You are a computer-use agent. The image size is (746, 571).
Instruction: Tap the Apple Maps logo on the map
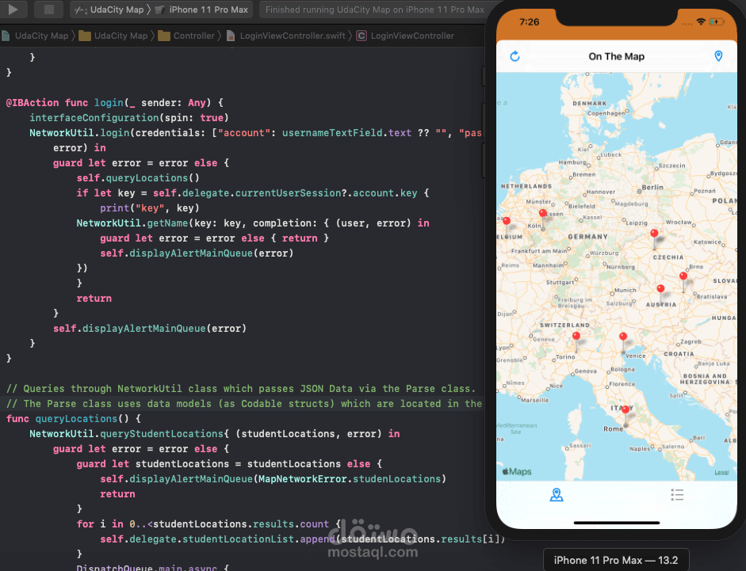[517, 472]
